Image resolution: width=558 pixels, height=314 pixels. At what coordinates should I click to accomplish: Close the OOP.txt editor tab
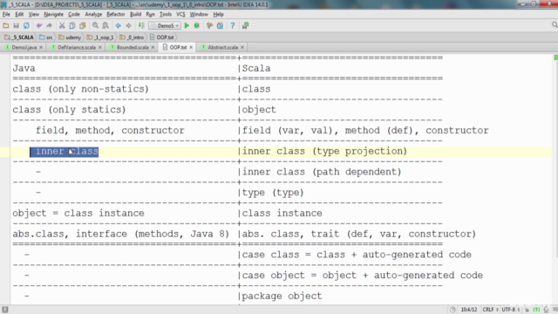(x=191, y=47)
